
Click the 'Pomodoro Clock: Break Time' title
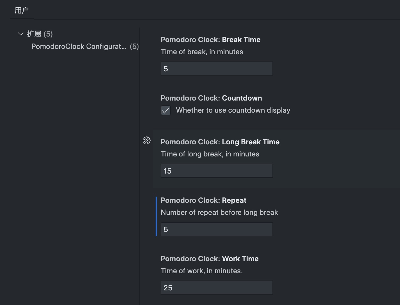tap(211, 40)
